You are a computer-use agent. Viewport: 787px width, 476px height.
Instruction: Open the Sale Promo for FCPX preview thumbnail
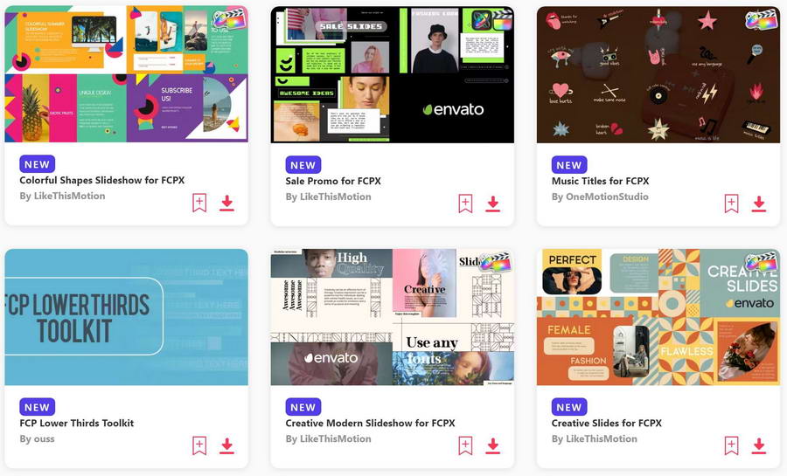392,74
